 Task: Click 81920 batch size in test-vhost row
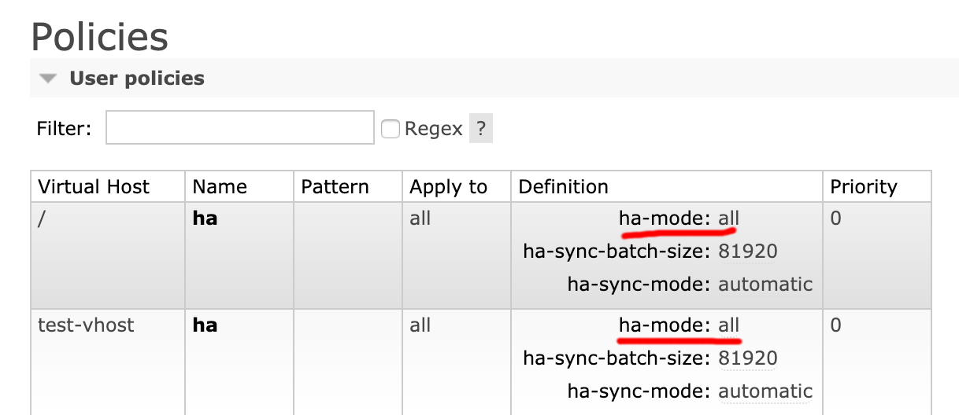point(748,358)
